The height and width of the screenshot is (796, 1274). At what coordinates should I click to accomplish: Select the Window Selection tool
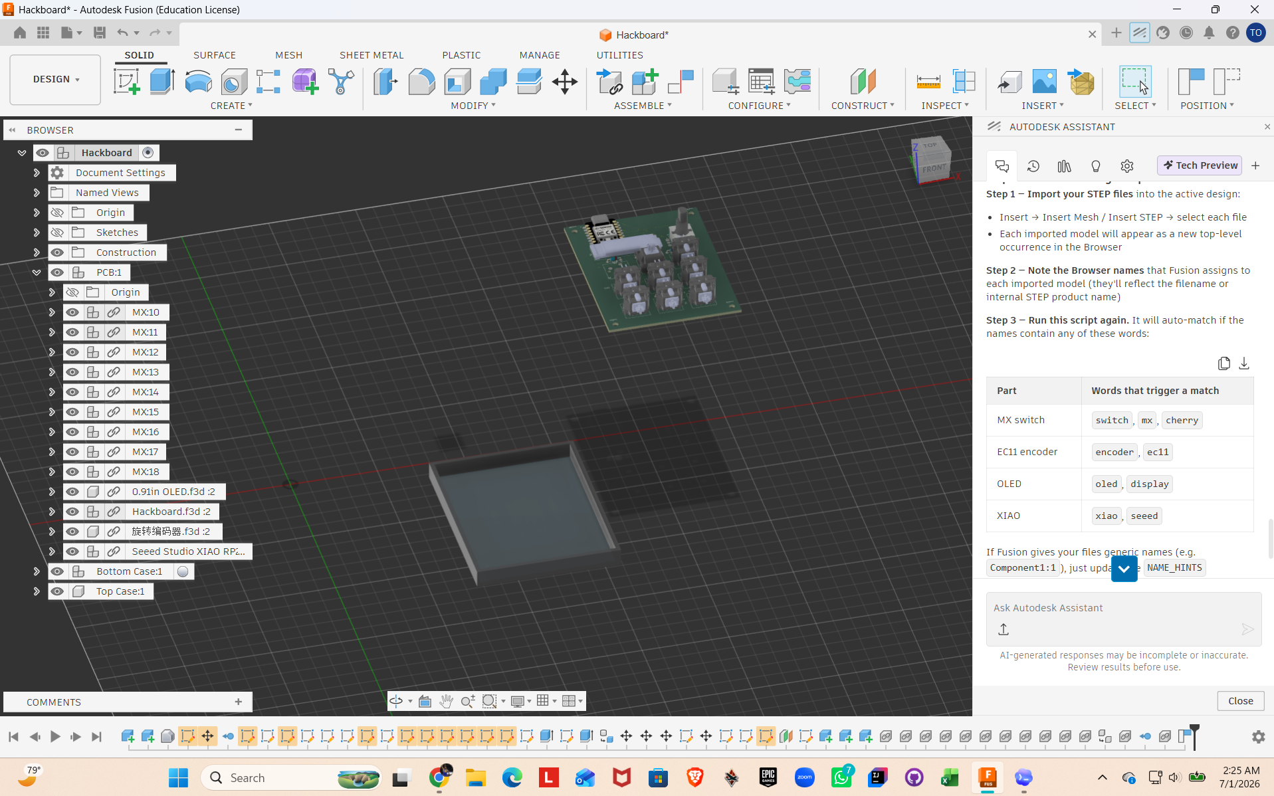(x=1134, y=82)
